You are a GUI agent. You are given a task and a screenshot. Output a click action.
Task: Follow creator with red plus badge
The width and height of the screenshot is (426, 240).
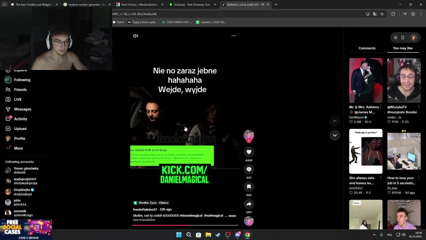point(249,140)
